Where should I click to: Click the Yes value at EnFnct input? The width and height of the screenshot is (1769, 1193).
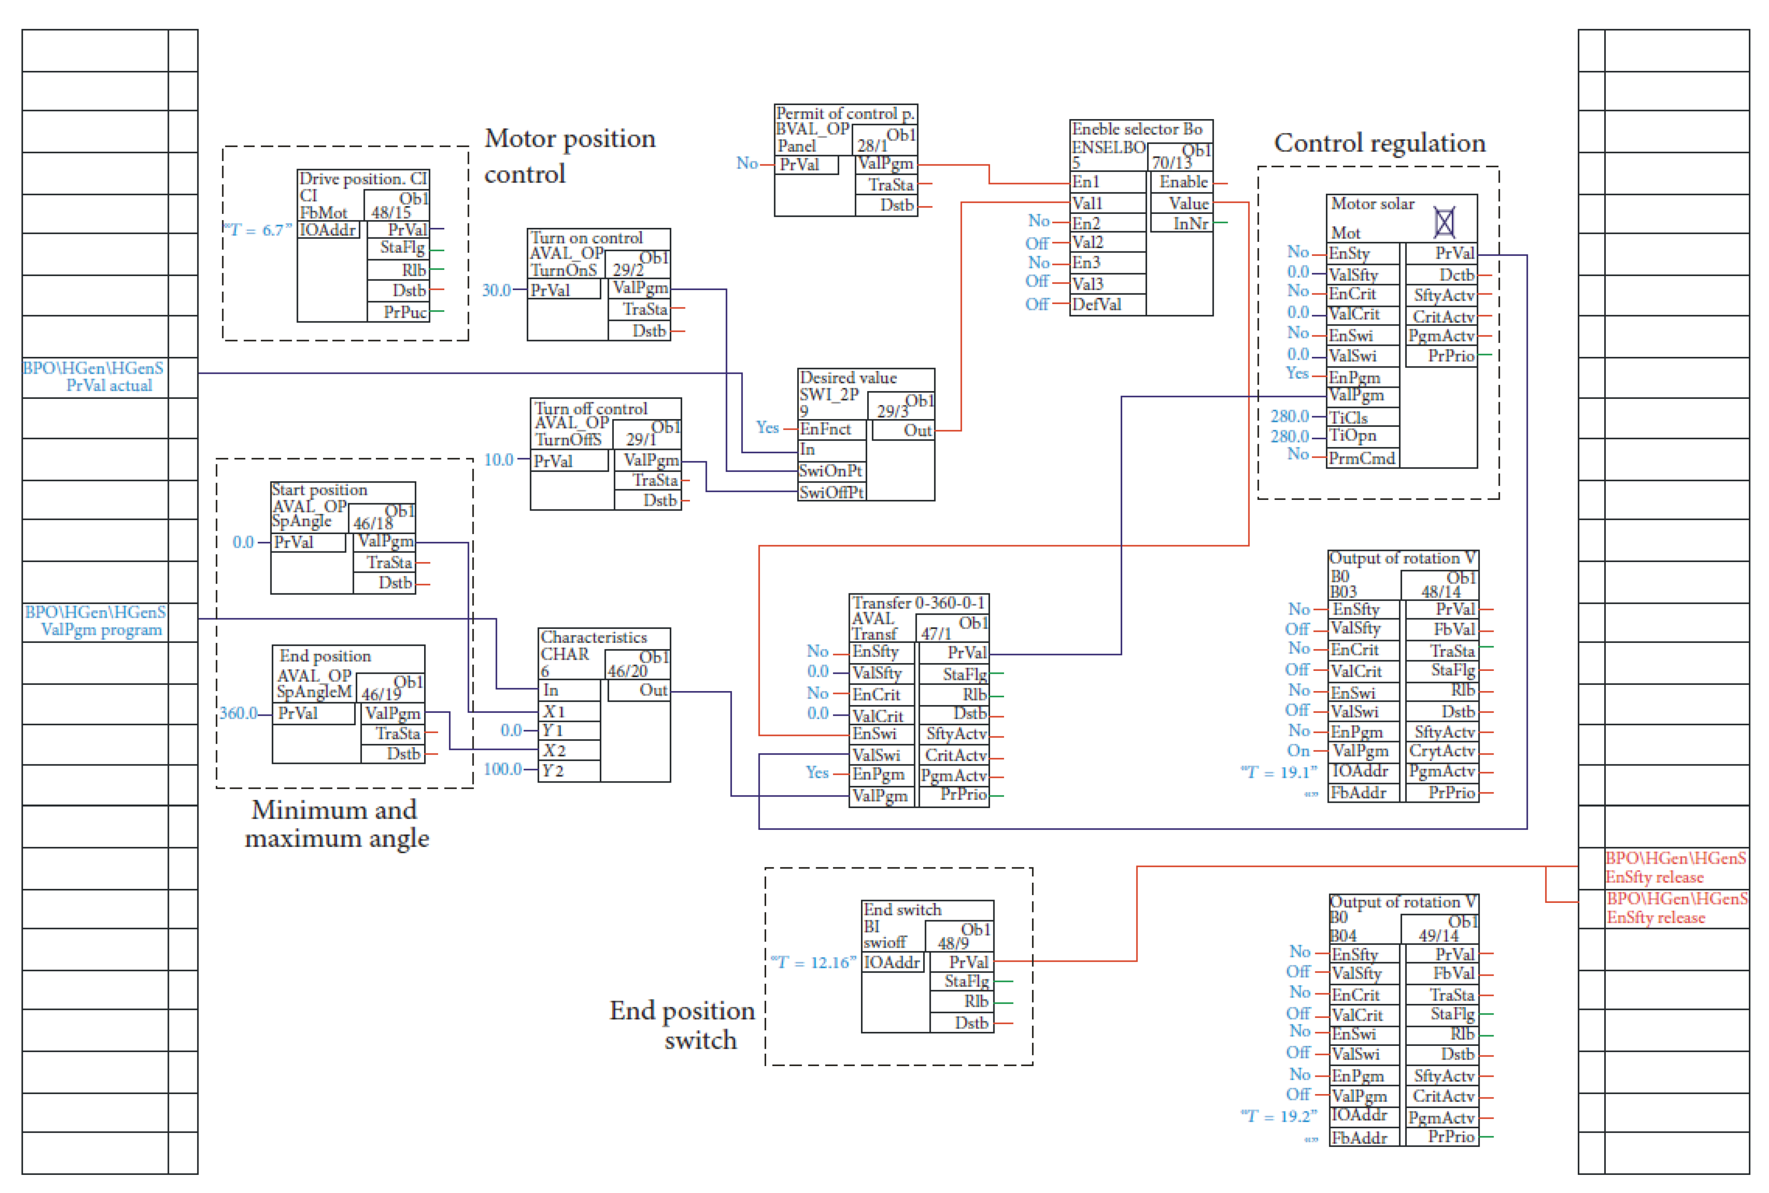pyautogui.click(x=767, y=428)
